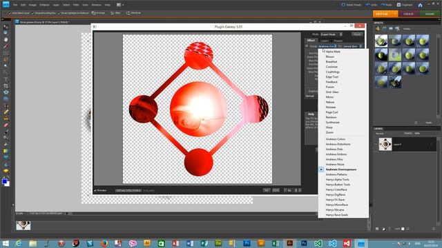Select the Horizontal Type tool

coord(6,79)
